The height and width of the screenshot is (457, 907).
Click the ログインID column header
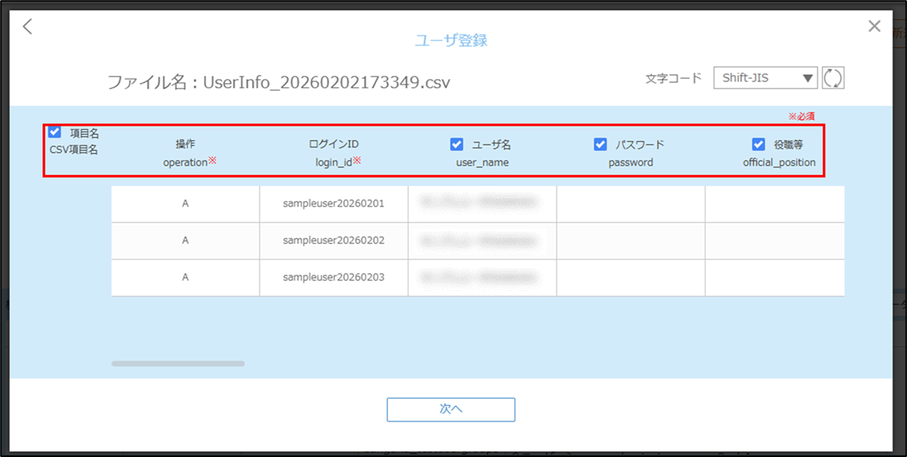[334, 144]
